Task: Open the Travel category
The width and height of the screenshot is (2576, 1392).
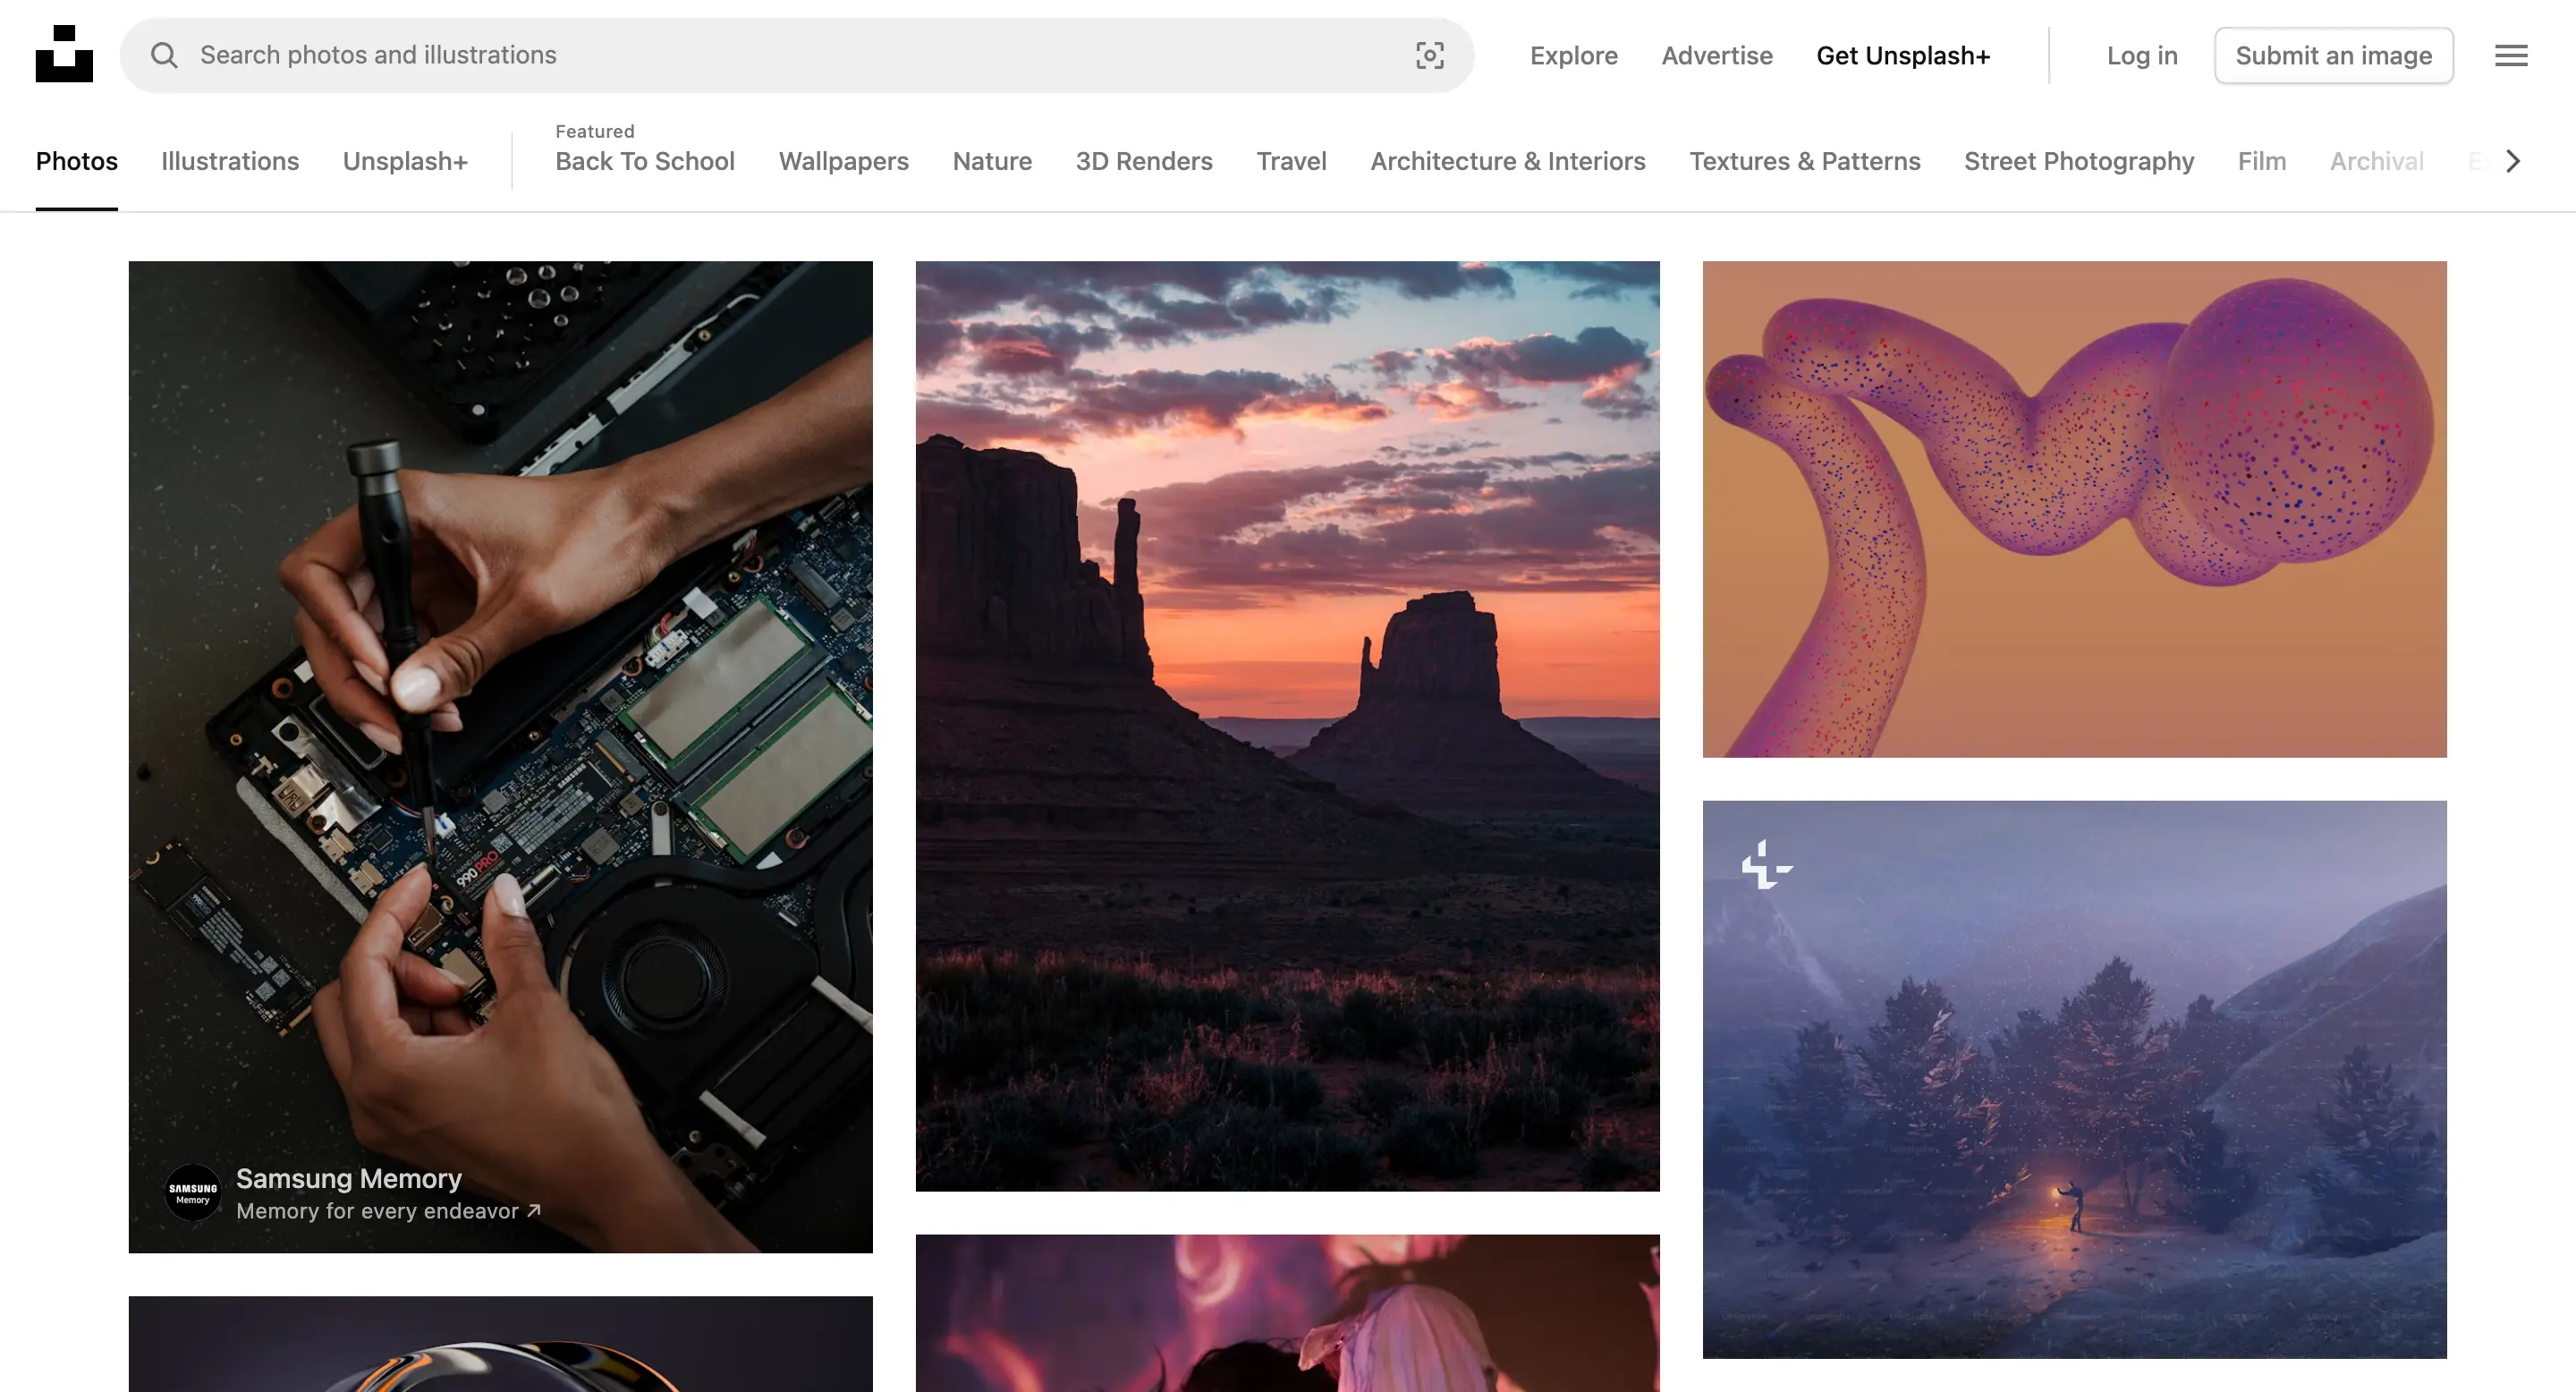Action: point(1291,161)
